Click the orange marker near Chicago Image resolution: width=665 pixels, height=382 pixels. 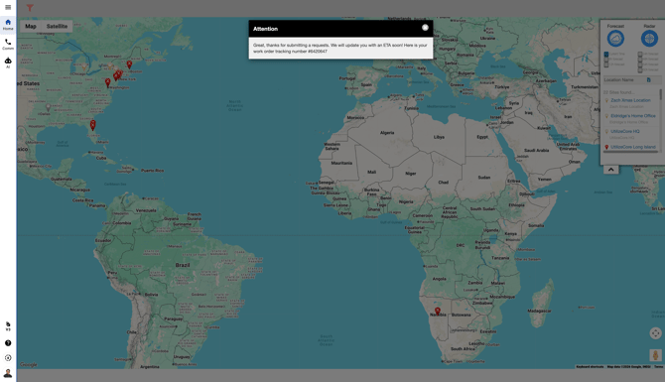tap(84, 67)
